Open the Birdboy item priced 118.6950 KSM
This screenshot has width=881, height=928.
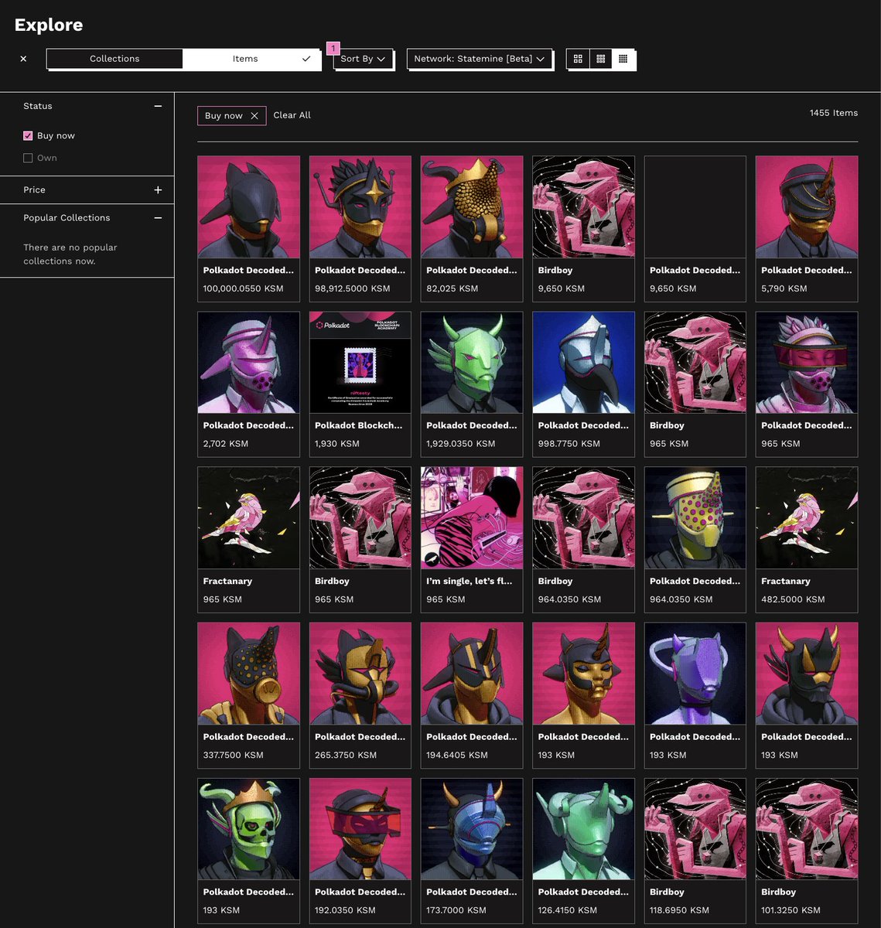(695, 851)
